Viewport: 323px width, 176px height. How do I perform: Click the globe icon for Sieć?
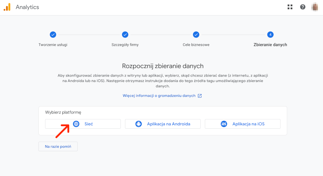click(x=76, y=124)
